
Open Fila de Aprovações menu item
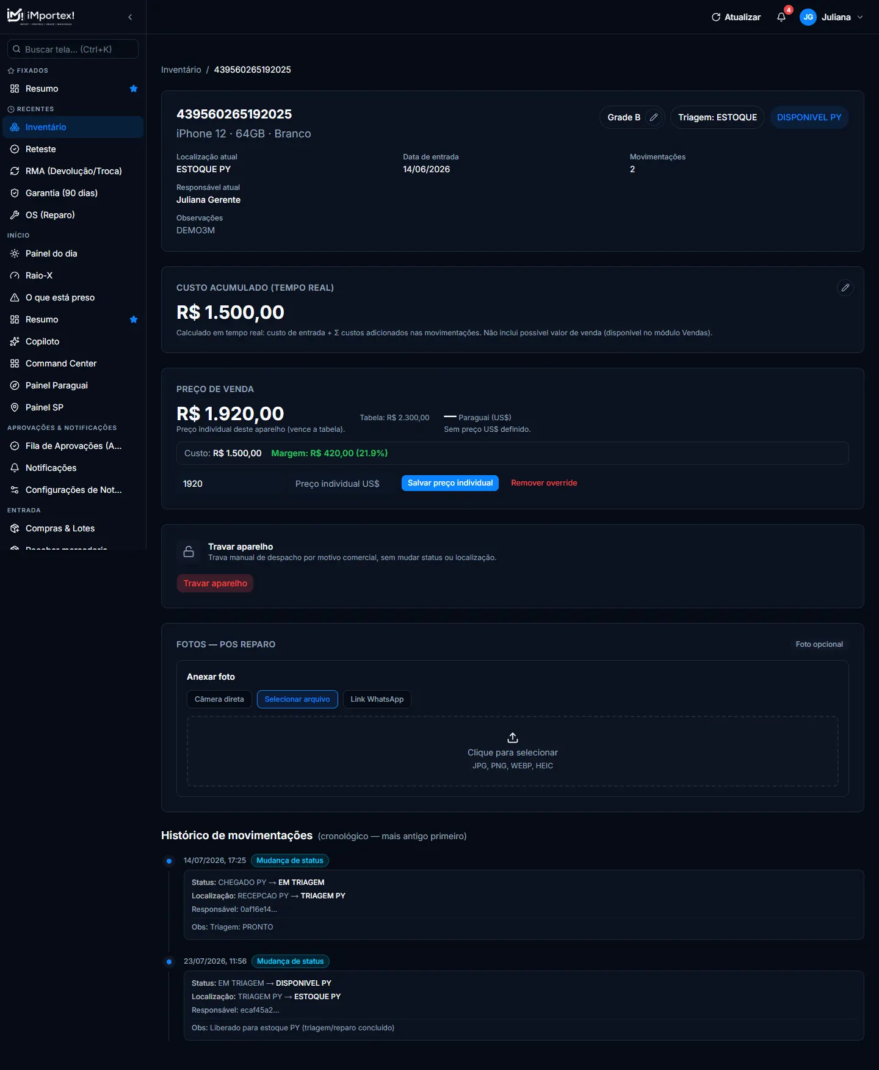click(x=73, y=446)
